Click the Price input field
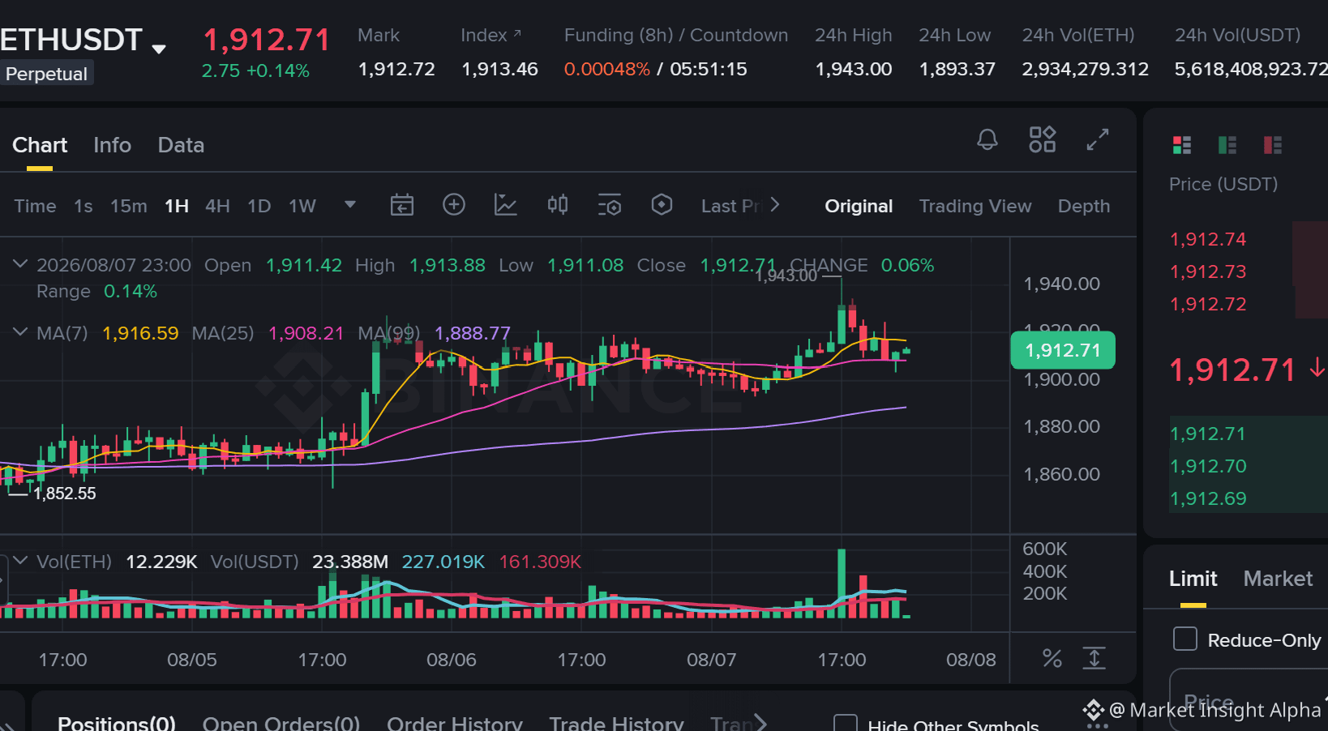Viewport: 1328px width, 731px height. click(x=1249, y=699)
